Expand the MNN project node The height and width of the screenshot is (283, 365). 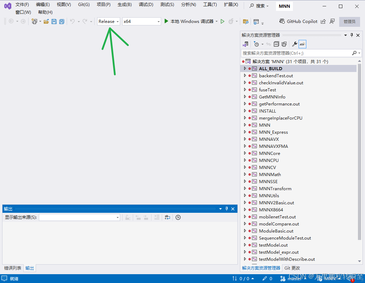[x=245, y=125]
